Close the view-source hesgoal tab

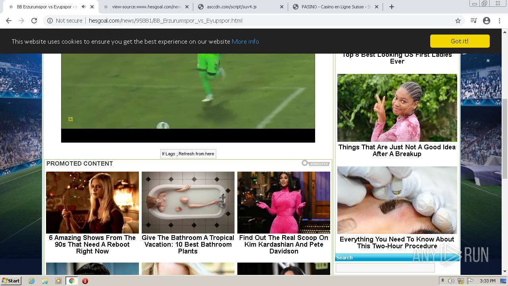coord(187,7)
